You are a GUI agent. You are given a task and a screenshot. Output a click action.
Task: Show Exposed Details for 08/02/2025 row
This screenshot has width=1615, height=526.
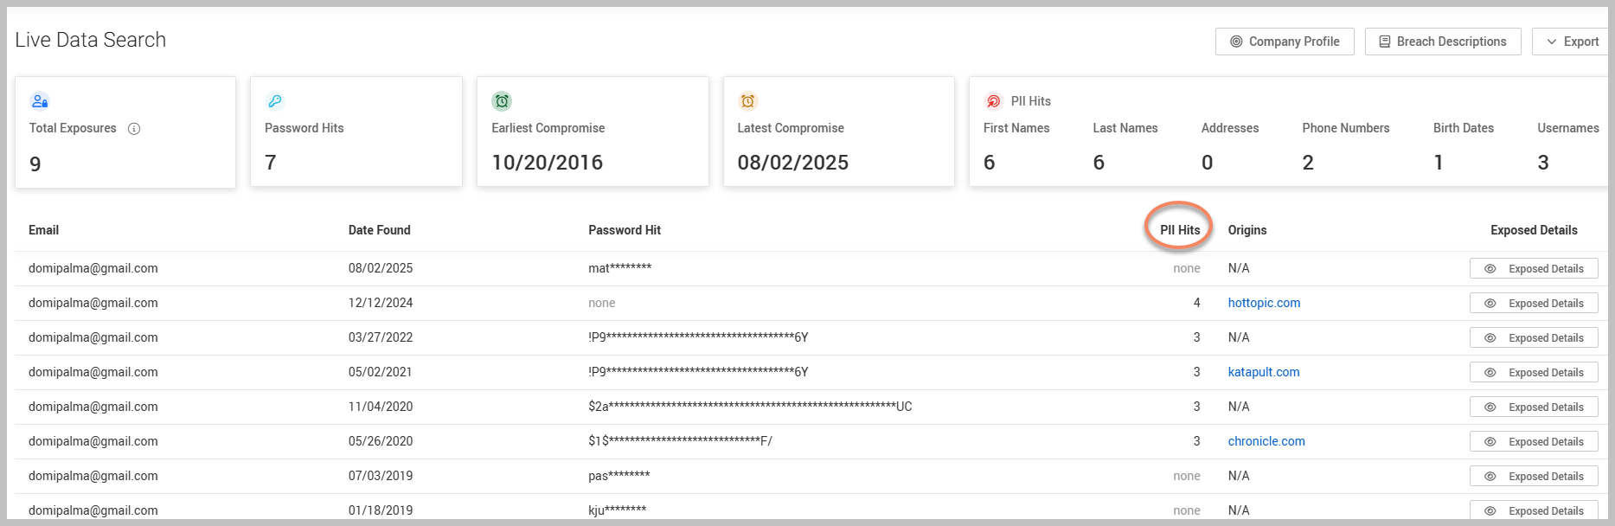click(1533, 269)
